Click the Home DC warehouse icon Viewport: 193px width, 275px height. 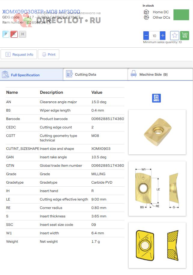coord(146,12)
